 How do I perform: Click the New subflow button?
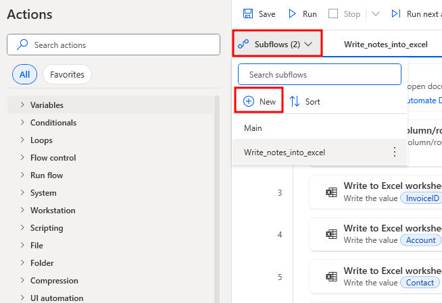click(259, 101)
